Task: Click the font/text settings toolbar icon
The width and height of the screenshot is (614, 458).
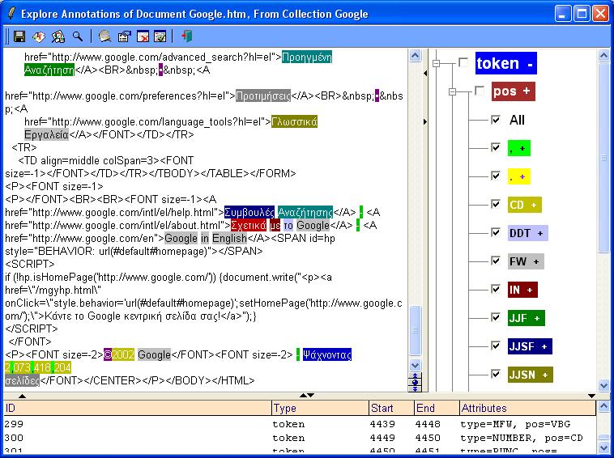Action: (x=38, y=36)
